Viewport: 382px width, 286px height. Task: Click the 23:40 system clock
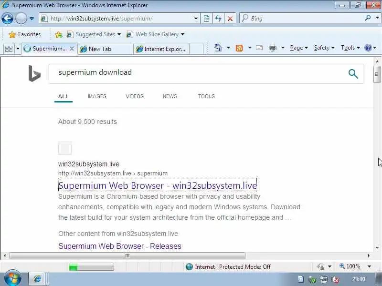point(359,279)
